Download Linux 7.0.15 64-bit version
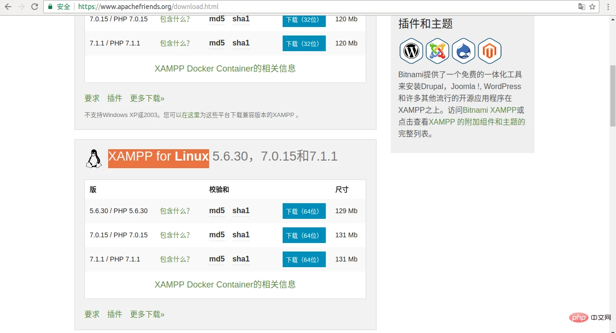This screenshot has width=616, height=333. [x=304, y=235]
